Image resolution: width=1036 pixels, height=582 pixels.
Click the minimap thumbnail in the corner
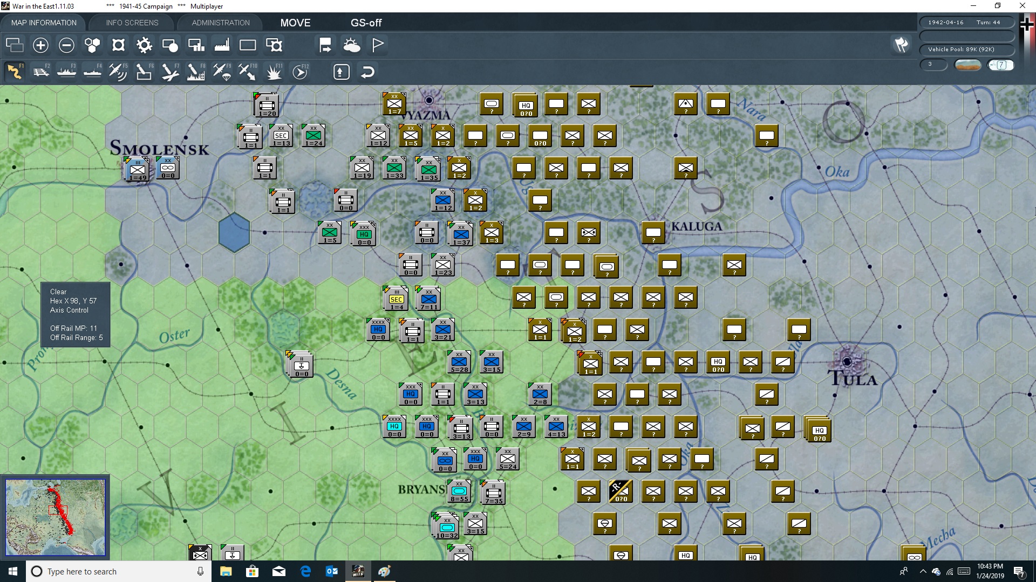pos(54,517)
